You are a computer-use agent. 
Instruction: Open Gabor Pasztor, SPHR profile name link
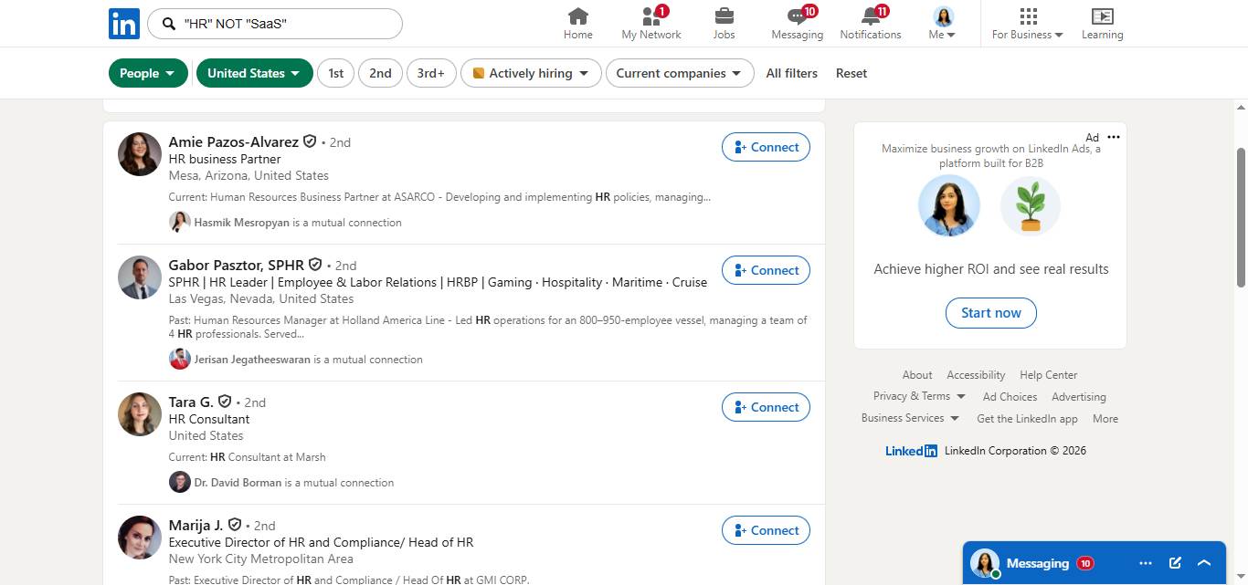click(237, 265)
